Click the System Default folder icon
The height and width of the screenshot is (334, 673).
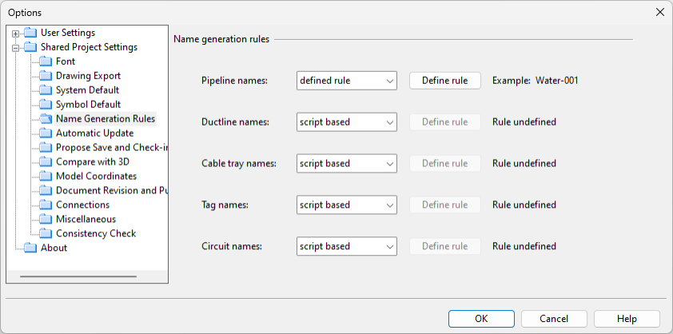point(46,90)
